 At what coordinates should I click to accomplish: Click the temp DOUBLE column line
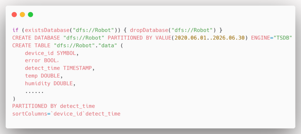[44, 76]
